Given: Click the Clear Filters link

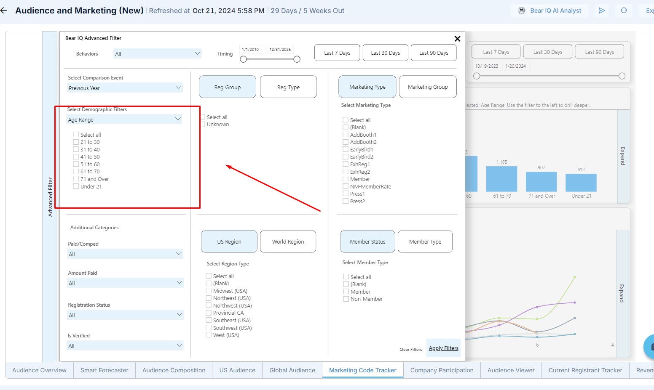Looking at the screenshot, I should 410,350.
